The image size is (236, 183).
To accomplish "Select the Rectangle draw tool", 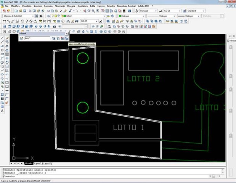I will coord(2,54).
